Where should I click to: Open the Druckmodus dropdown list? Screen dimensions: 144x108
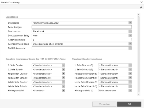(130, 31)
